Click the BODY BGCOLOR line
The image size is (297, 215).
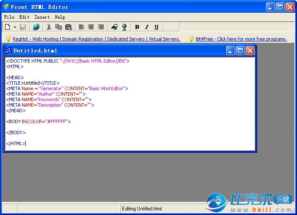39,121
